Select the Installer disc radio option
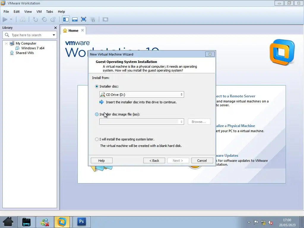This screenshot has width=304, height=228. 97,86
